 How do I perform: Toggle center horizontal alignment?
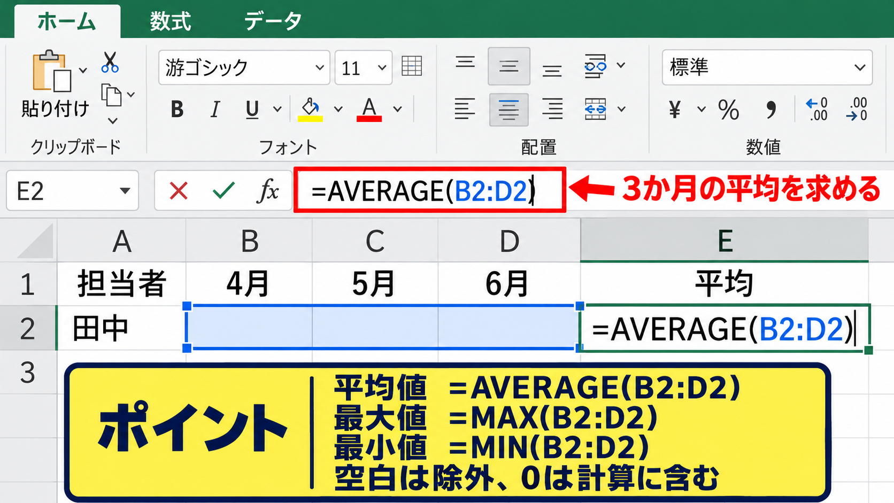tap(508, 110)
